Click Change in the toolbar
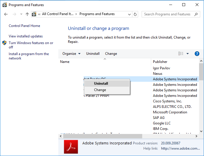 coord(111,54)
